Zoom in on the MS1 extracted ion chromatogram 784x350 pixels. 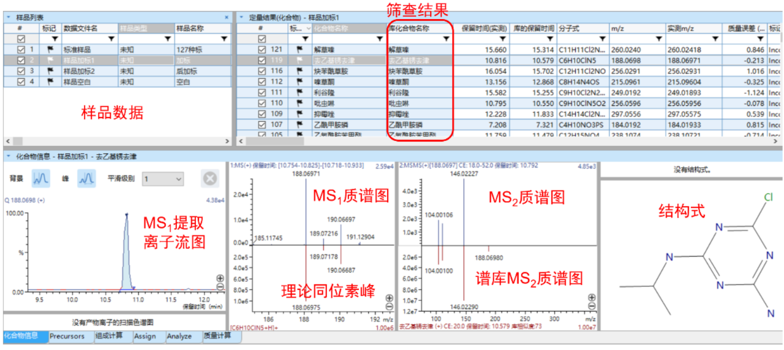pyautogui.click(x=221, y=278)
